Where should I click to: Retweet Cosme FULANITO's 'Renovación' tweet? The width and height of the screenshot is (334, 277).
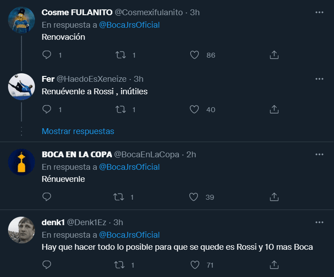click(120, 55)
